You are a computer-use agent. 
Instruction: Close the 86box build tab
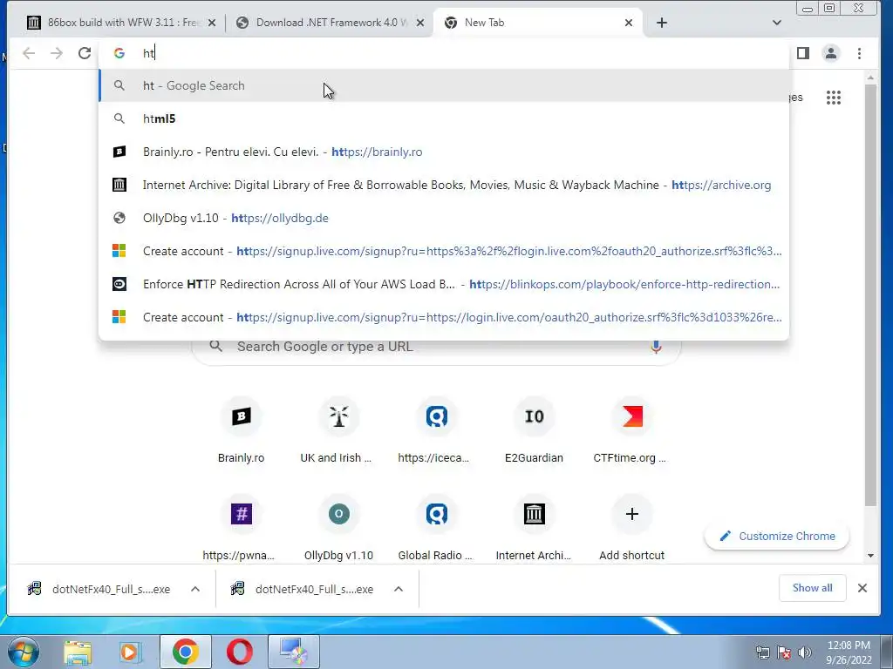point(212,23)
